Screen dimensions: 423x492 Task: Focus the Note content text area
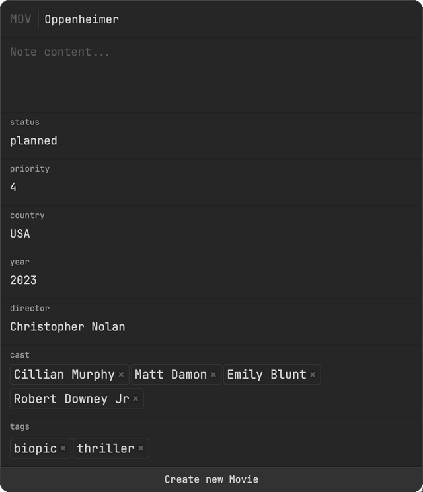pyautogui.click(x=211, y=73)
